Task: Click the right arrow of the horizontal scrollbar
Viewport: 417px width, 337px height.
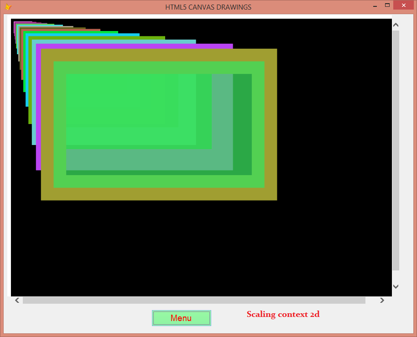Action: point(382,300)
